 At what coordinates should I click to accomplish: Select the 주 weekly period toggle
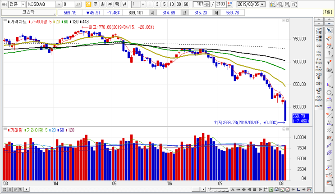click(96, 4)
